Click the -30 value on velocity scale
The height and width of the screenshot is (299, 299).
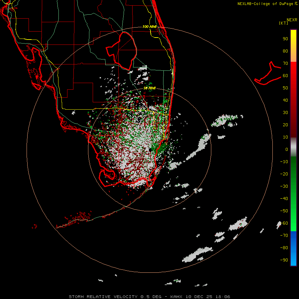click(284, 186)
